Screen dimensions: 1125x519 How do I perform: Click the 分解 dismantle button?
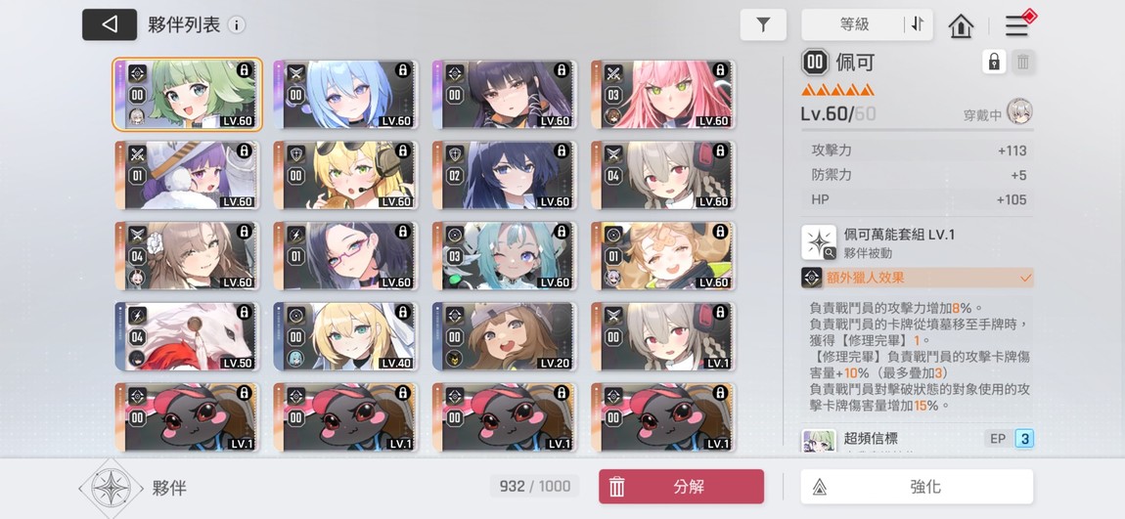pos(682,487)
